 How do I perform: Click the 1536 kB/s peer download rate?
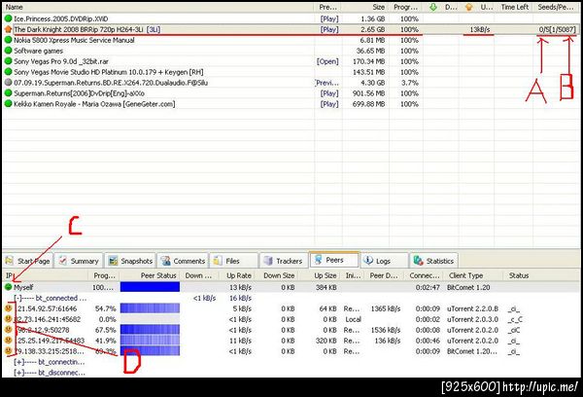tap(385, 330)
